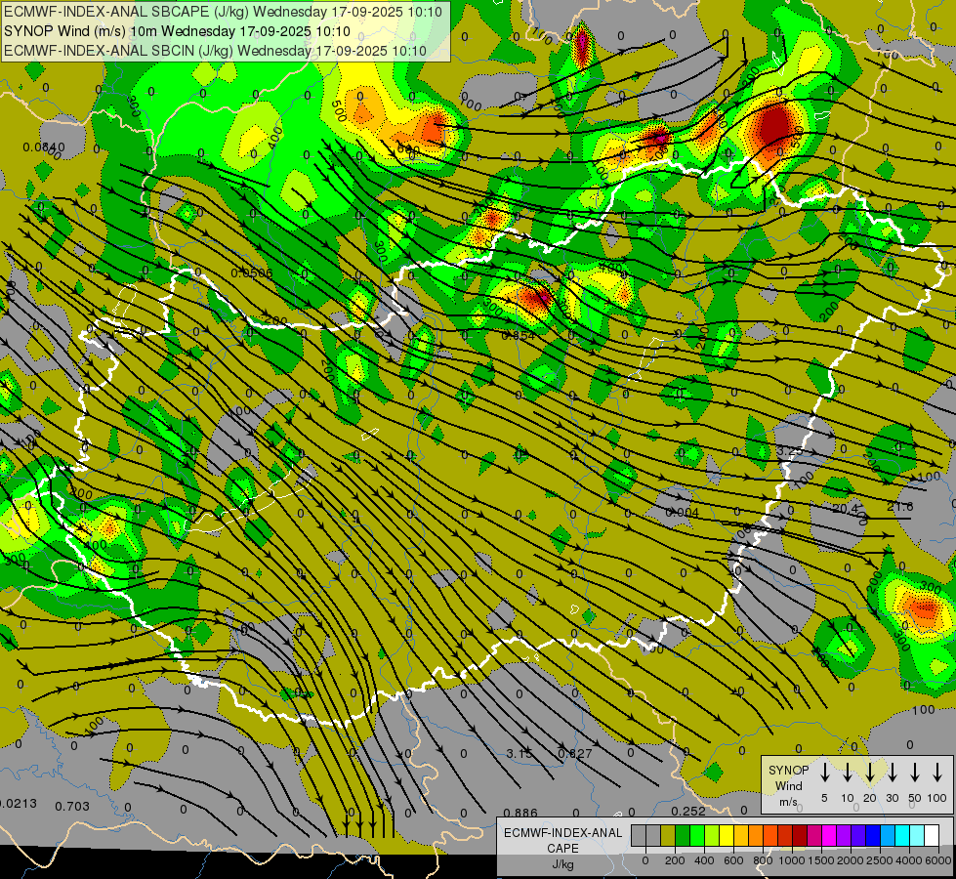Click the 1500 tick label on CAPE colorbar
This screenshot has height=879, width=956.
point(821,860)
